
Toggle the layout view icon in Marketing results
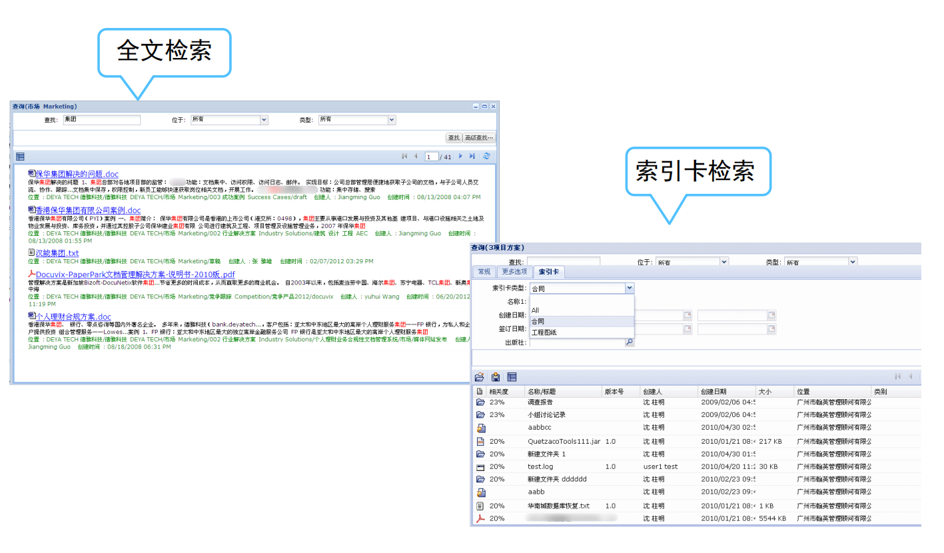coord(20,157)
